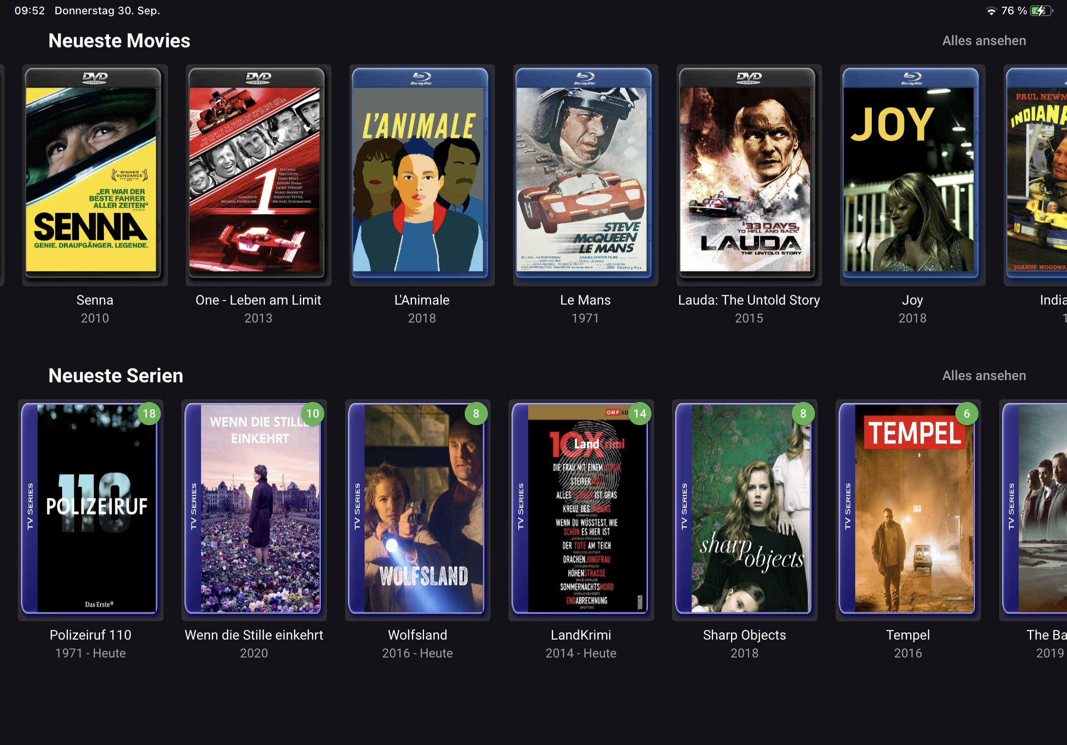Image resolution: width=1067 pixels, height=745 pixels.
Task: Click the 2014 - Heute year label
Action: (x=581, y=653)
